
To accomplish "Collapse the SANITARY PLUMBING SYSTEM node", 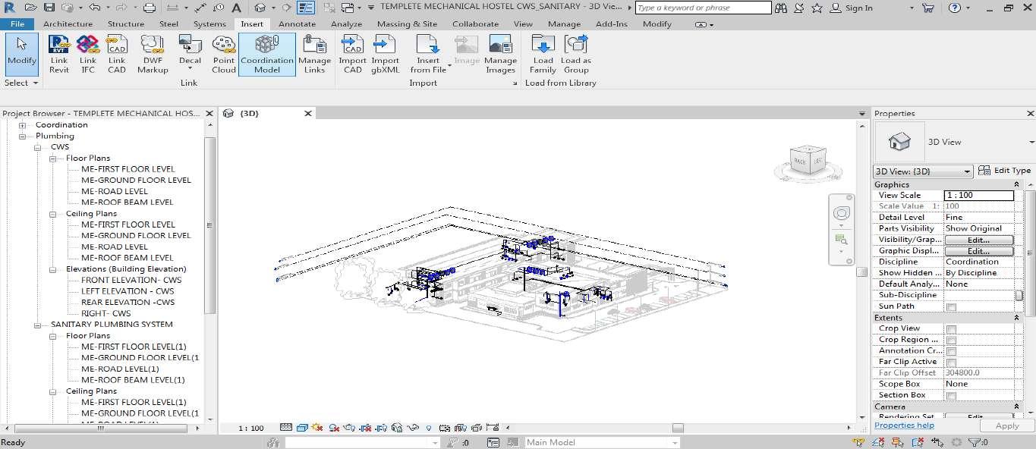I will 37,325.
